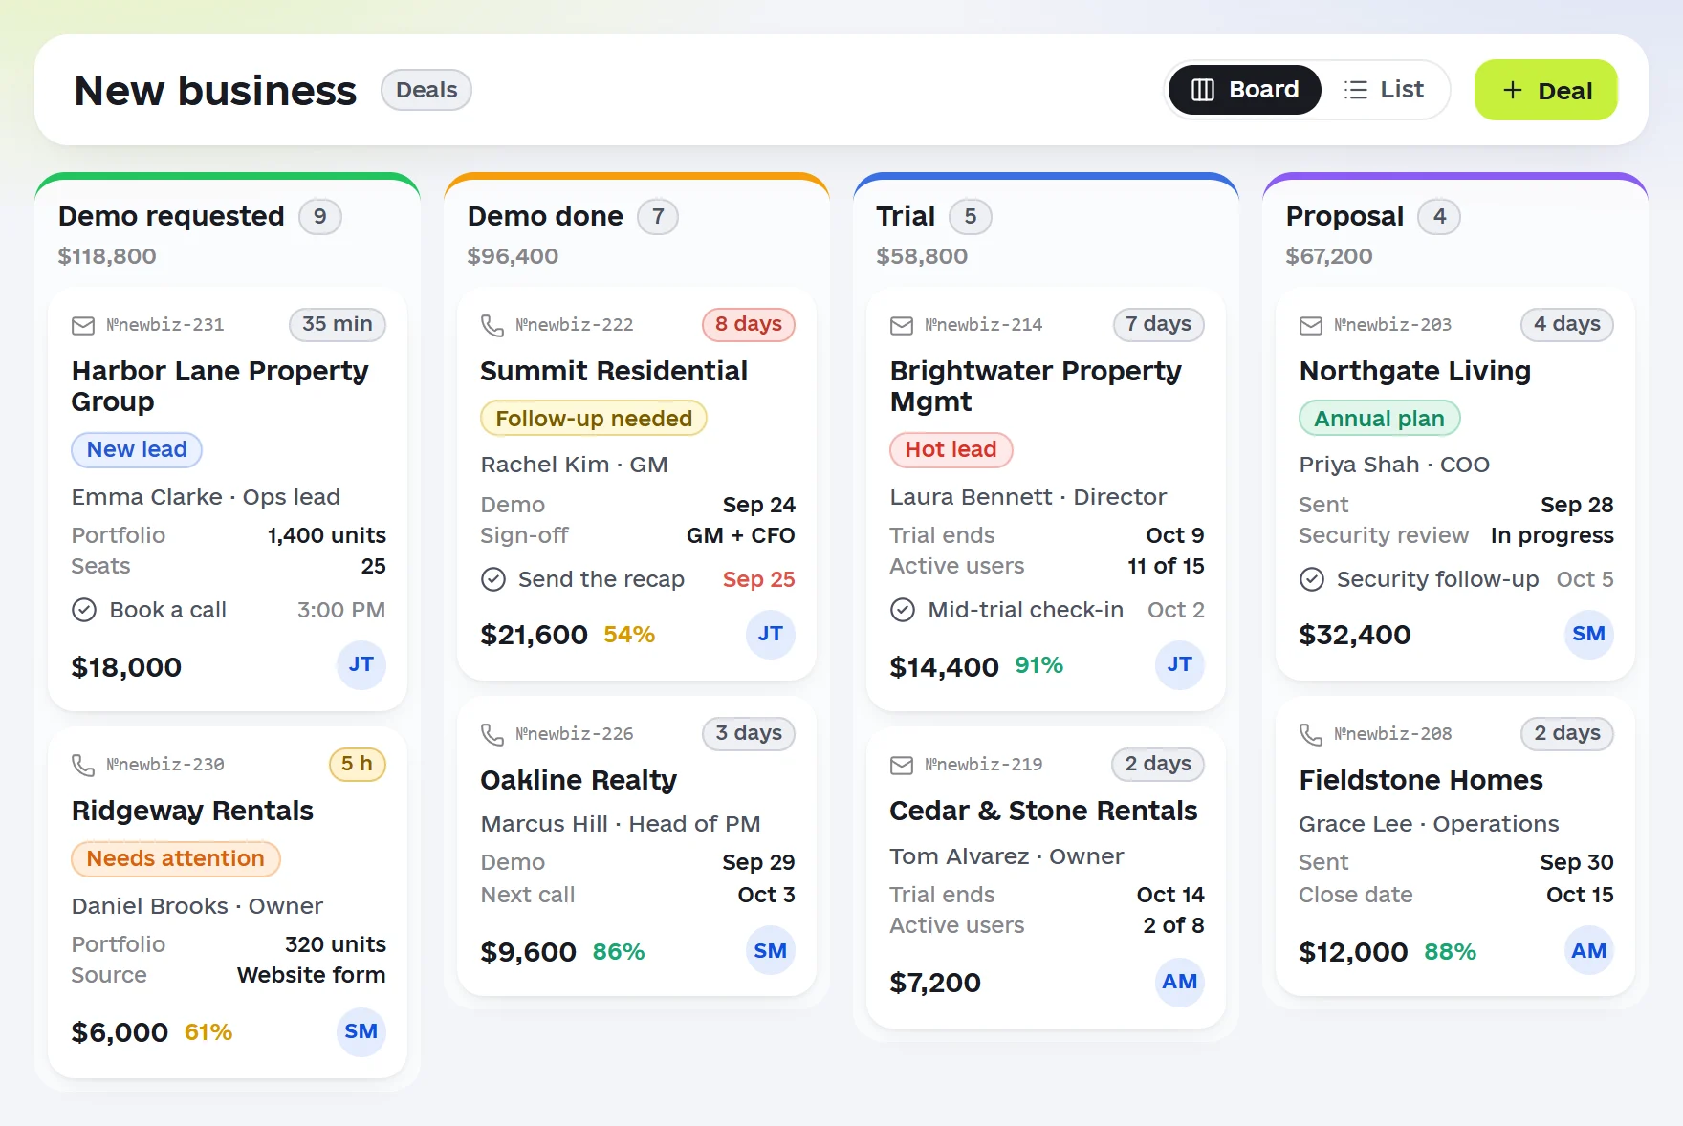Click the mail icon on newbiz-231 card
1683x1126 pixels.
click(x=83, y=326)
